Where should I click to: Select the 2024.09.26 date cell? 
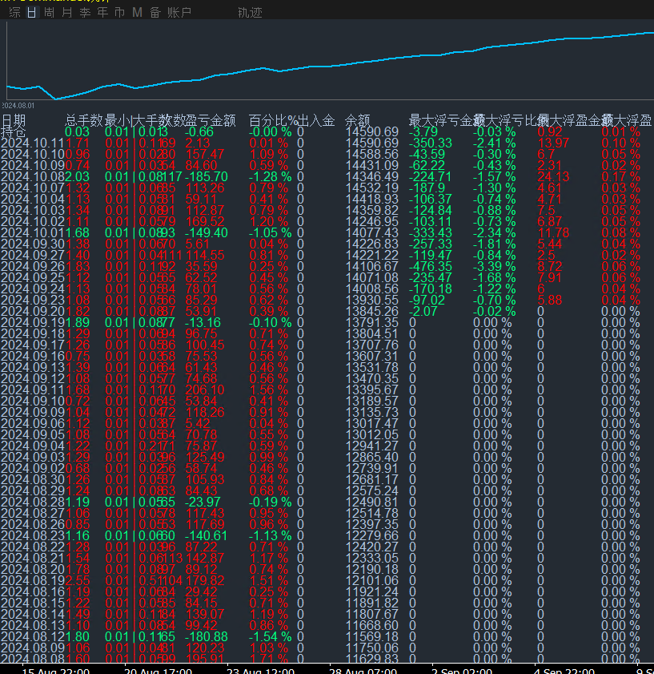(x=33, y=267)
